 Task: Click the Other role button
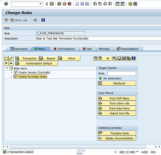coord(19,20)
